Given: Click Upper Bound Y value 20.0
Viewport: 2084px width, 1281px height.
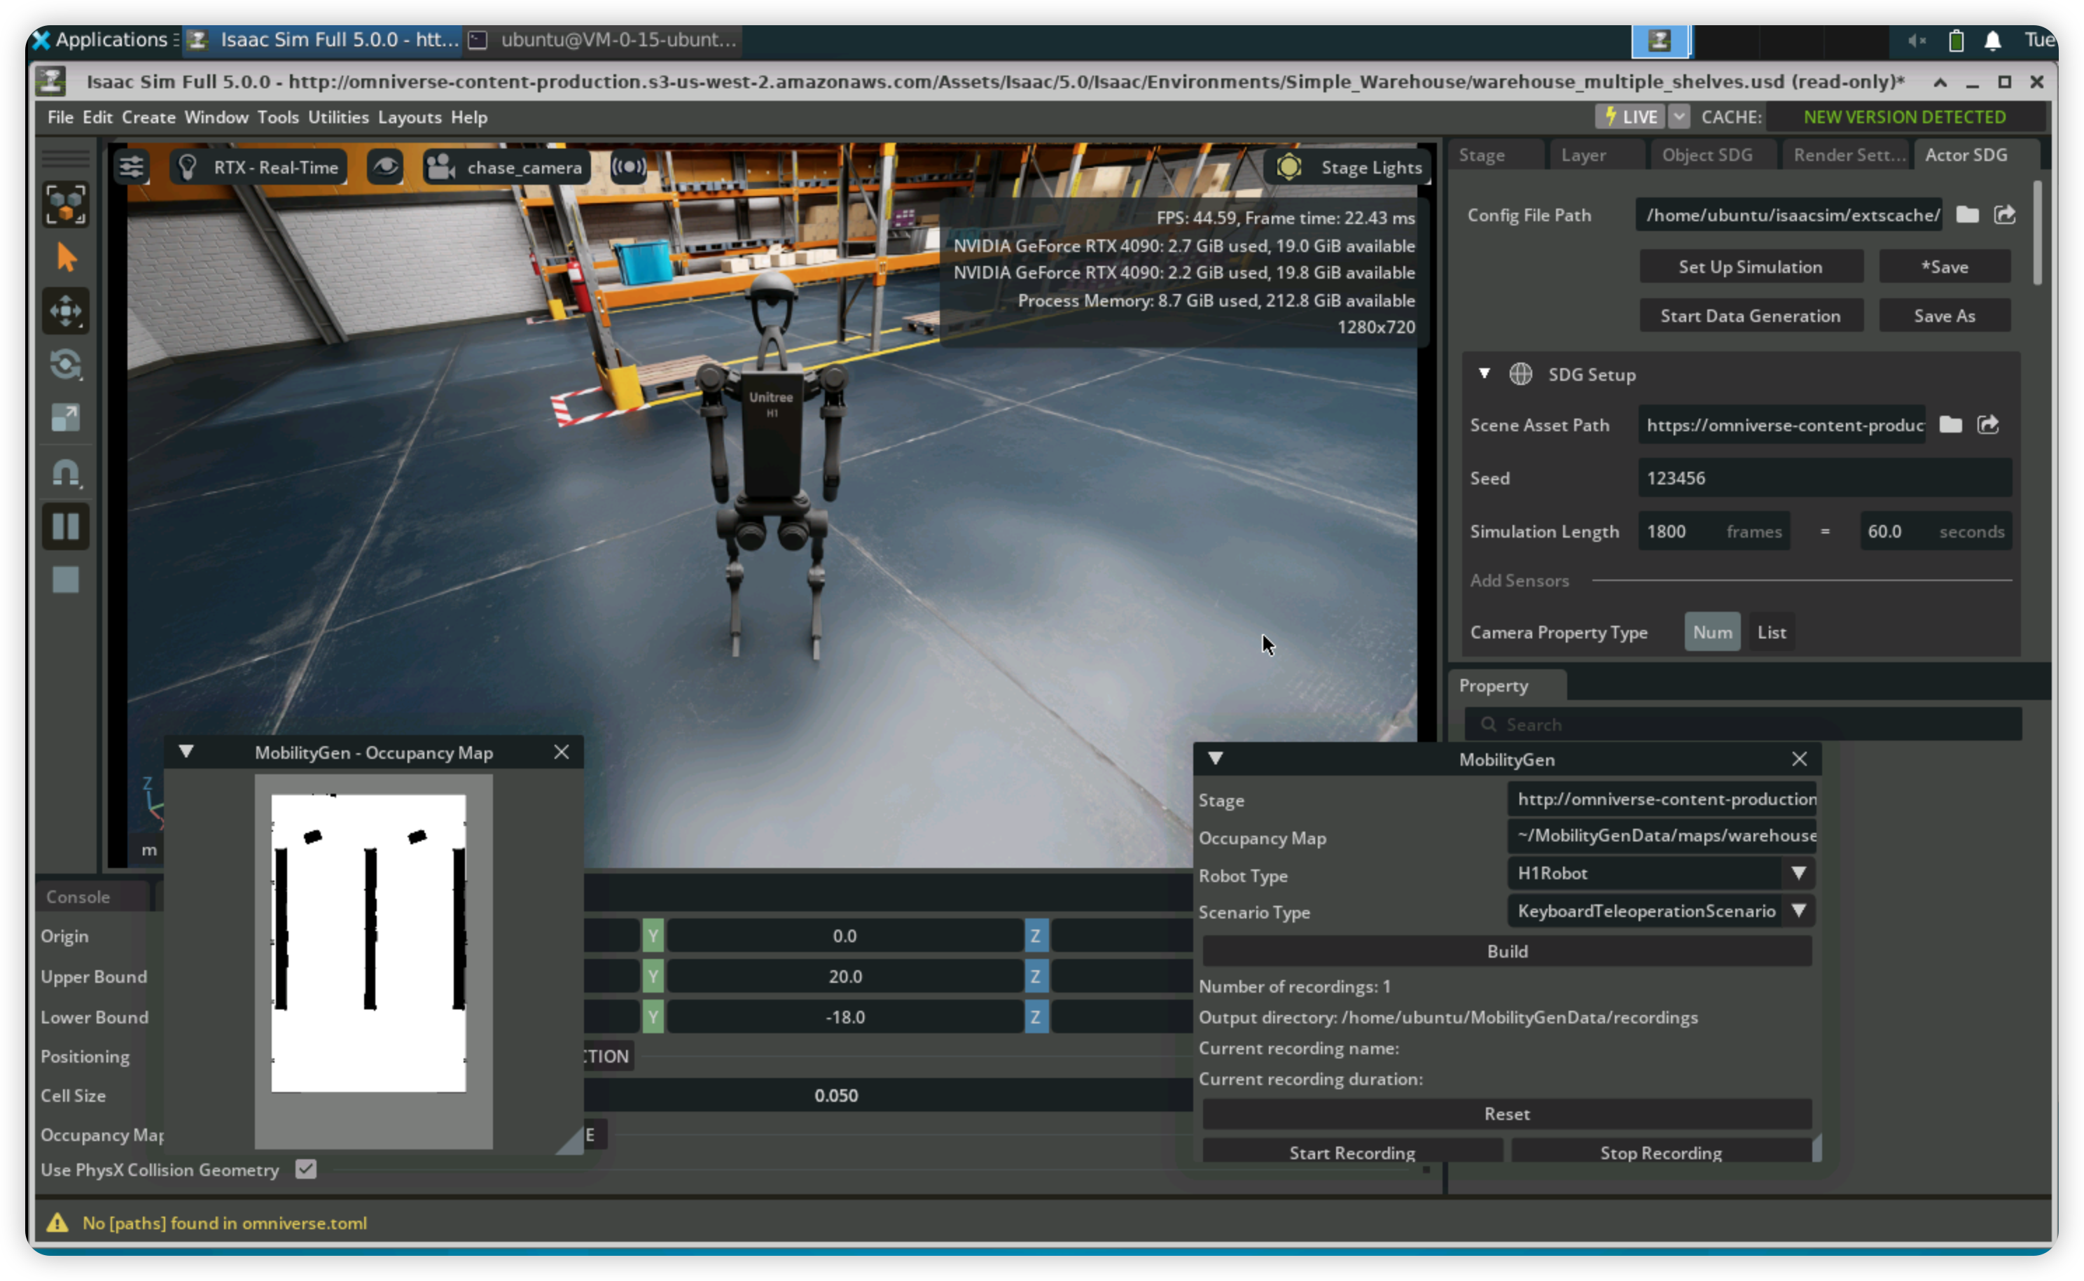Looking at the screenshot, I should (845, 976).
